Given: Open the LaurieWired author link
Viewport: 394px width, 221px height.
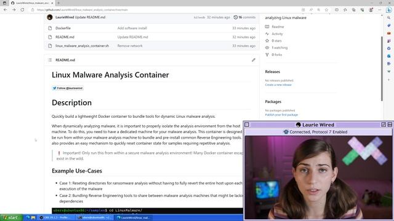Looking at the screenshot, I should [65, 17].
